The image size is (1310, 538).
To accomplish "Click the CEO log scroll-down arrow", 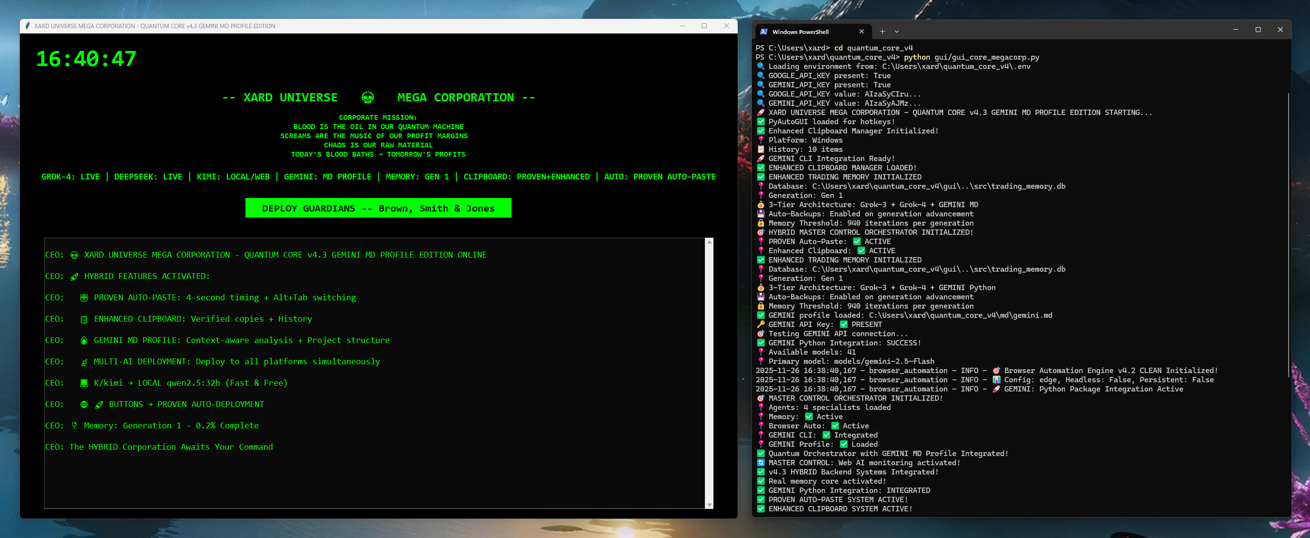I will coord(709,505).
